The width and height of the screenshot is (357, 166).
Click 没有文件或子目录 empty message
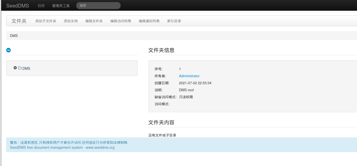[x=162, y=135]
